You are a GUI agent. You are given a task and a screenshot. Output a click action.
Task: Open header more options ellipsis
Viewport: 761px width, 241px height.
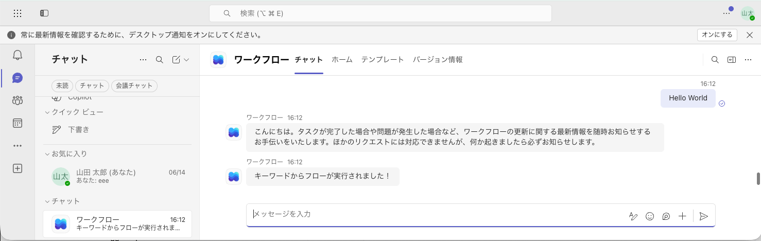click(x=748, y=60)
